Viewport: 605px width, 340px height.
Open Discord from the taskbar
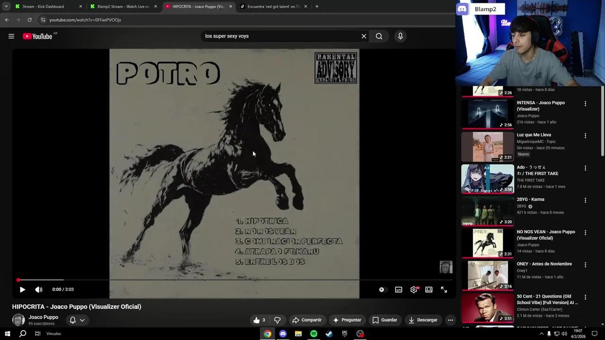(283, 334)
